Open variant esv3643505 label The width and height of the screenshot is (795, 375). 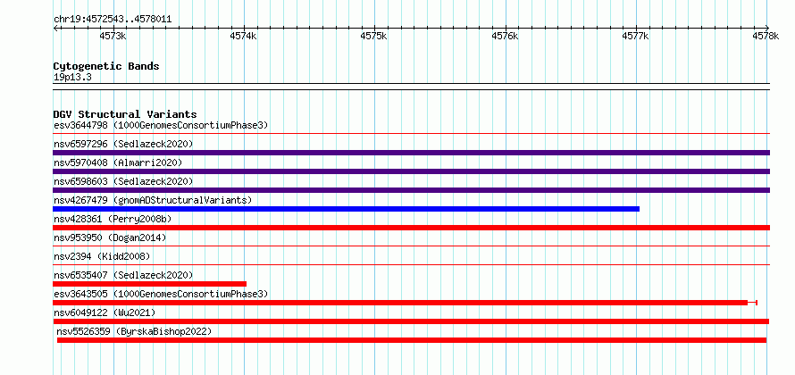pyautogui.click(x=161, y=294)
